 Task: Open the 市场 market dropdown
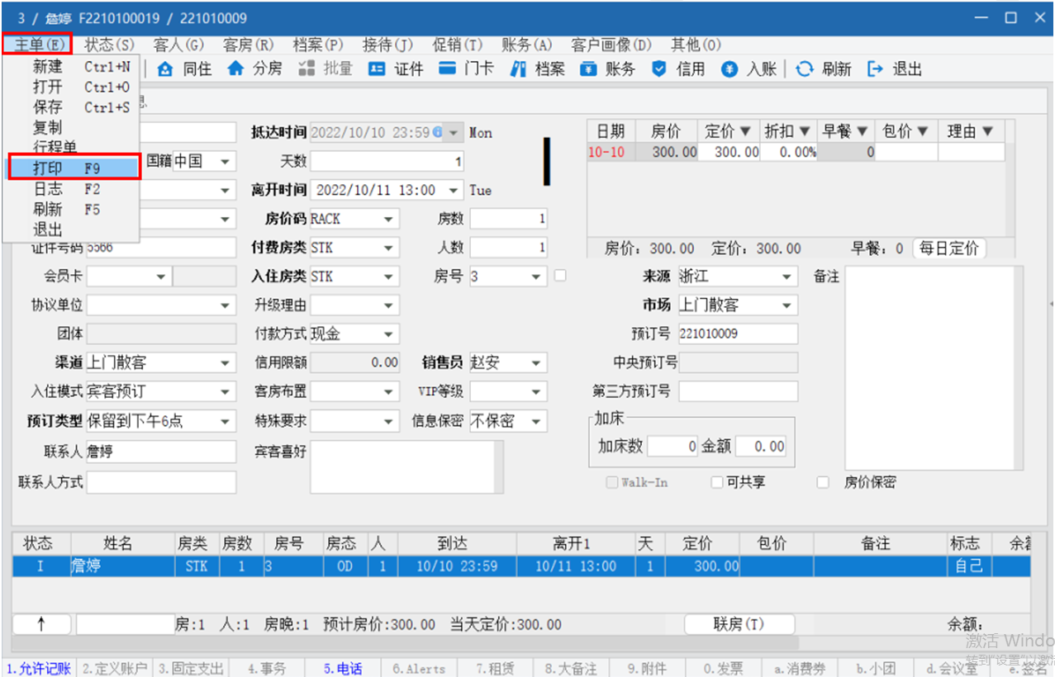pos(786,305)
